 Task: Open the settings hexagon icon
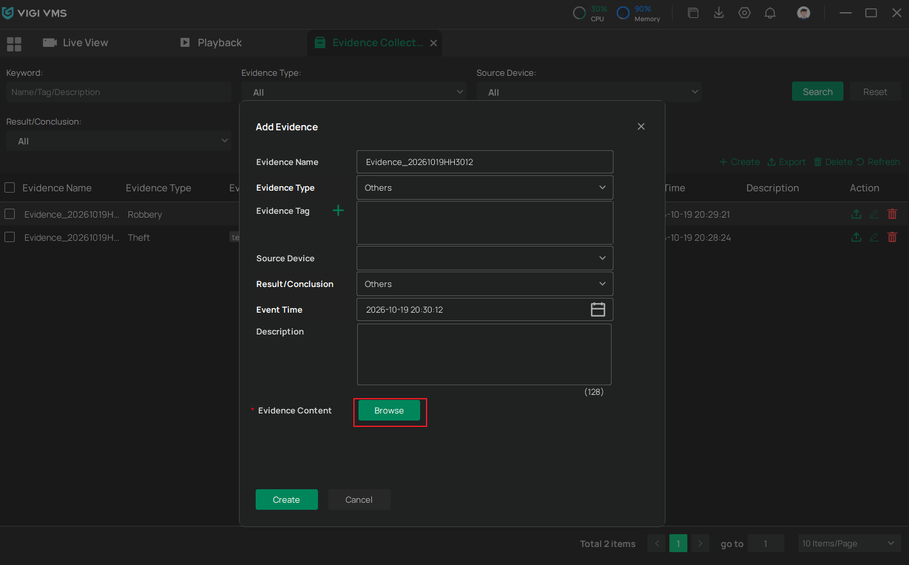tap(745, 13)
